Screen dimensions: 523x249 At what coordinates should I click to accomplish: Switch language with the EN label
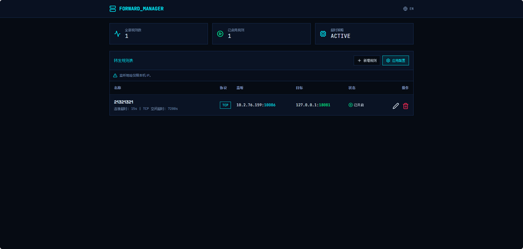coord(412,8)
